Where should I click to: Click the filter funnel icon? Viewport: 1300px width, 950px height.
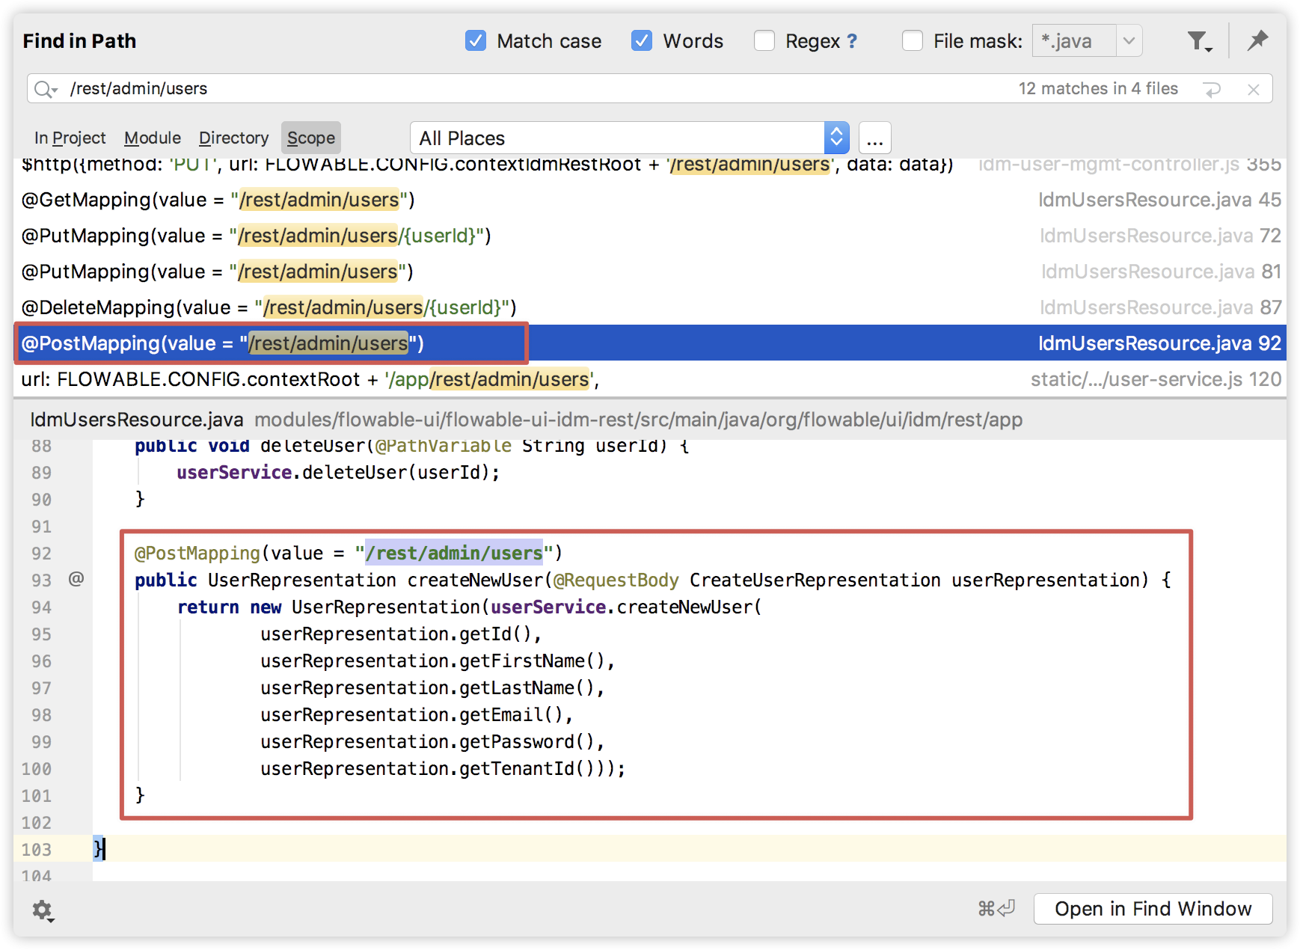coord(1198,41)
